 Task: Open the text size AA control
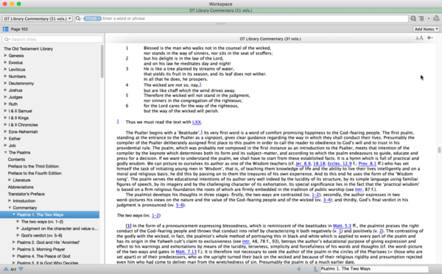419,38
